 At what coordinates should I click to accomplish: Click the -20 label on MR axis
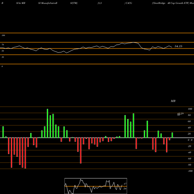[x=189, y=146]
